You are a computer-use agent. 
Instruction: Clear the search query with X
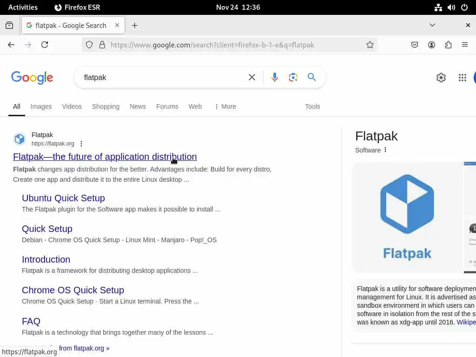(251, 78)
